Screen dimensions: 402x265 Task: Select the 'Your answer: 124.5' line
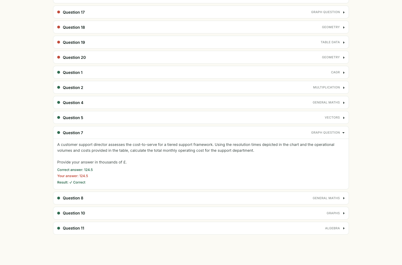tap(73, 176)
